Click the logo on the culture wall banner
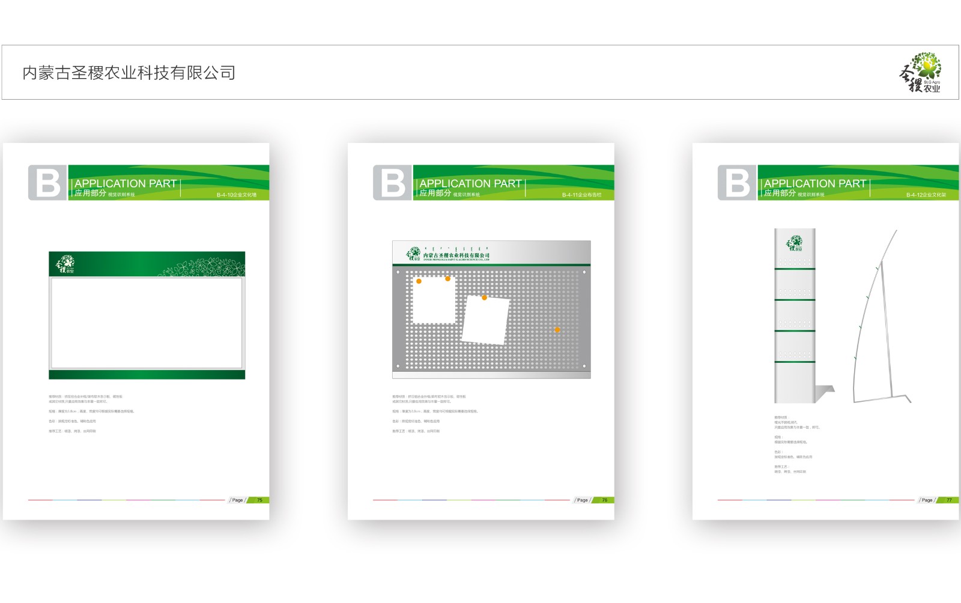This screenshot has height=603, width=961. tap(65, 264)
